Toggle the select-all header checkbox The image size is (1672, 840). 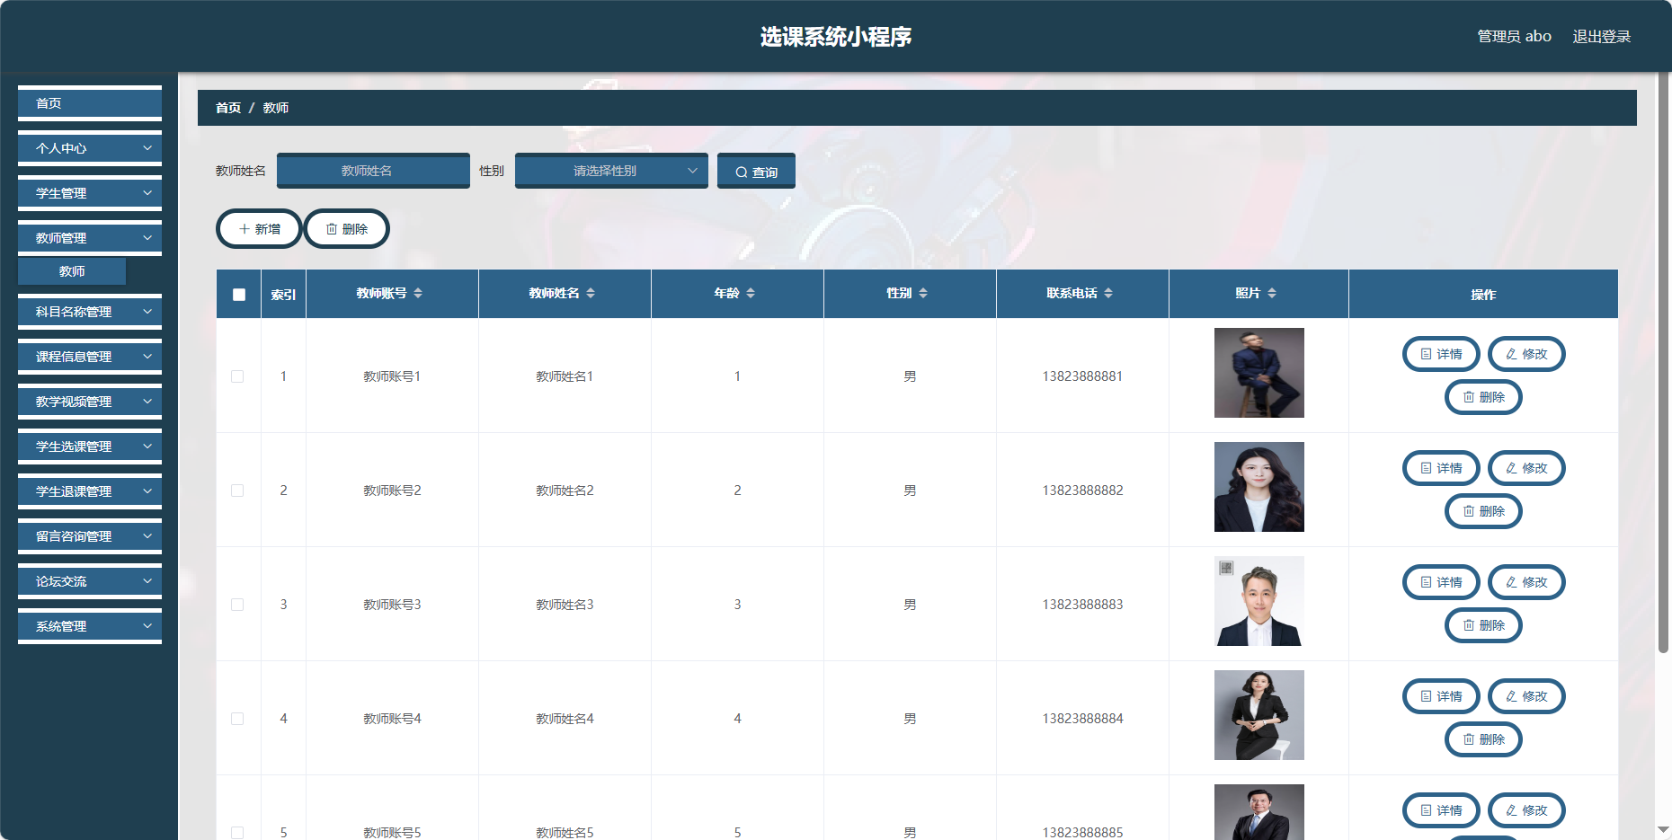point(239,295)
